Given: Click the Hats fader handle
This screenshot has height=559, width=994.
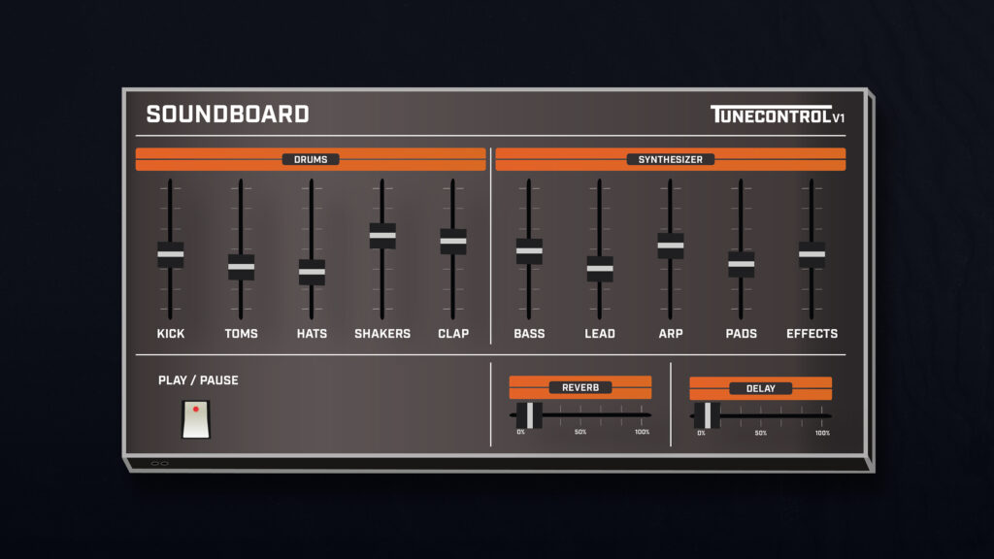Looking at the screenshot, I should (x=312, y=272).
